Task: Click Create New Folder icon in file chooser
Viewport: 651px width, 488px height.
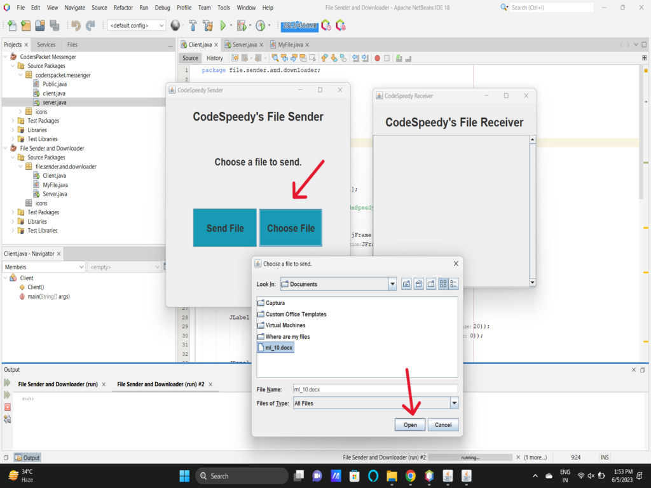Action: (431, 284)
